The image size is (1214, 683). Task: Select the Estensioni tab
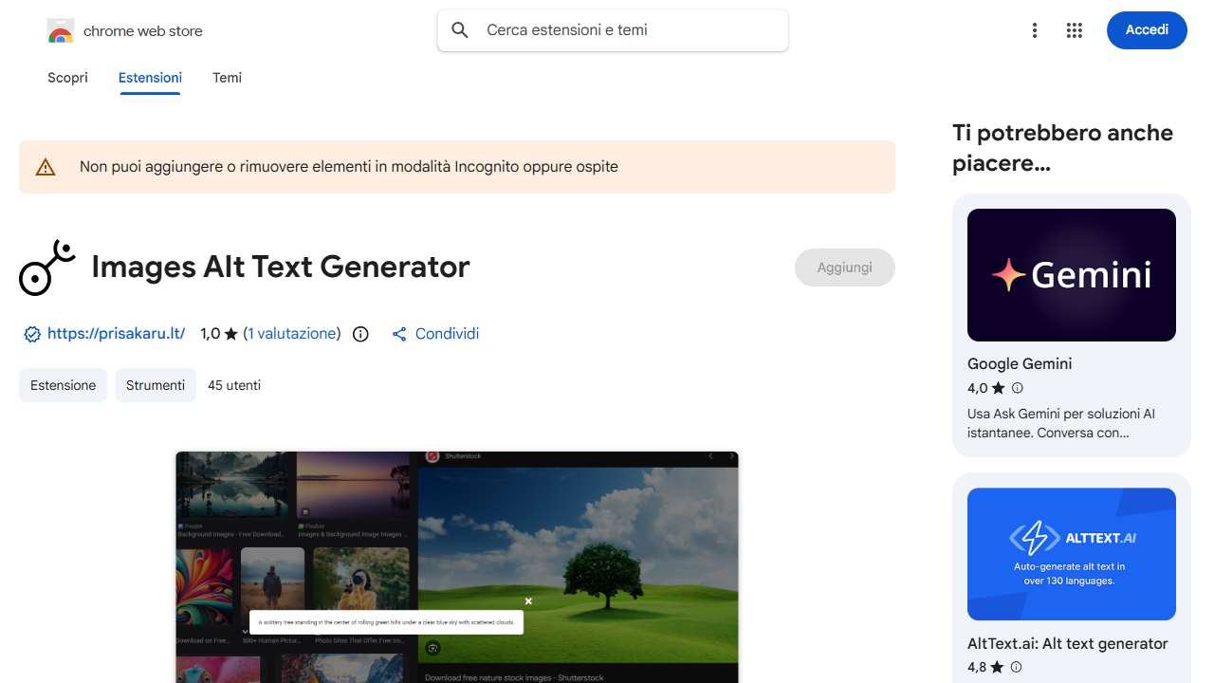click(150, 78)
